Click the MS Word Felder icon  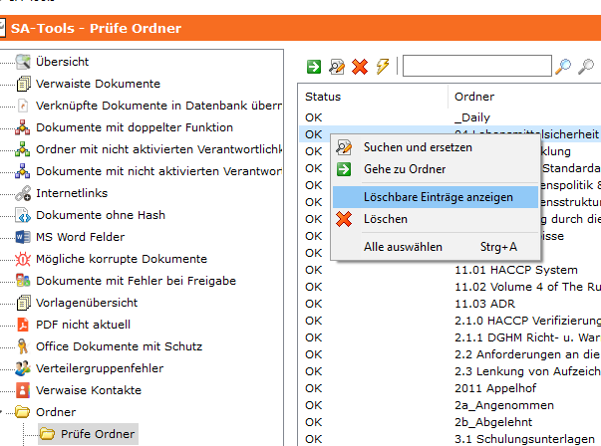tap(23, 237)
